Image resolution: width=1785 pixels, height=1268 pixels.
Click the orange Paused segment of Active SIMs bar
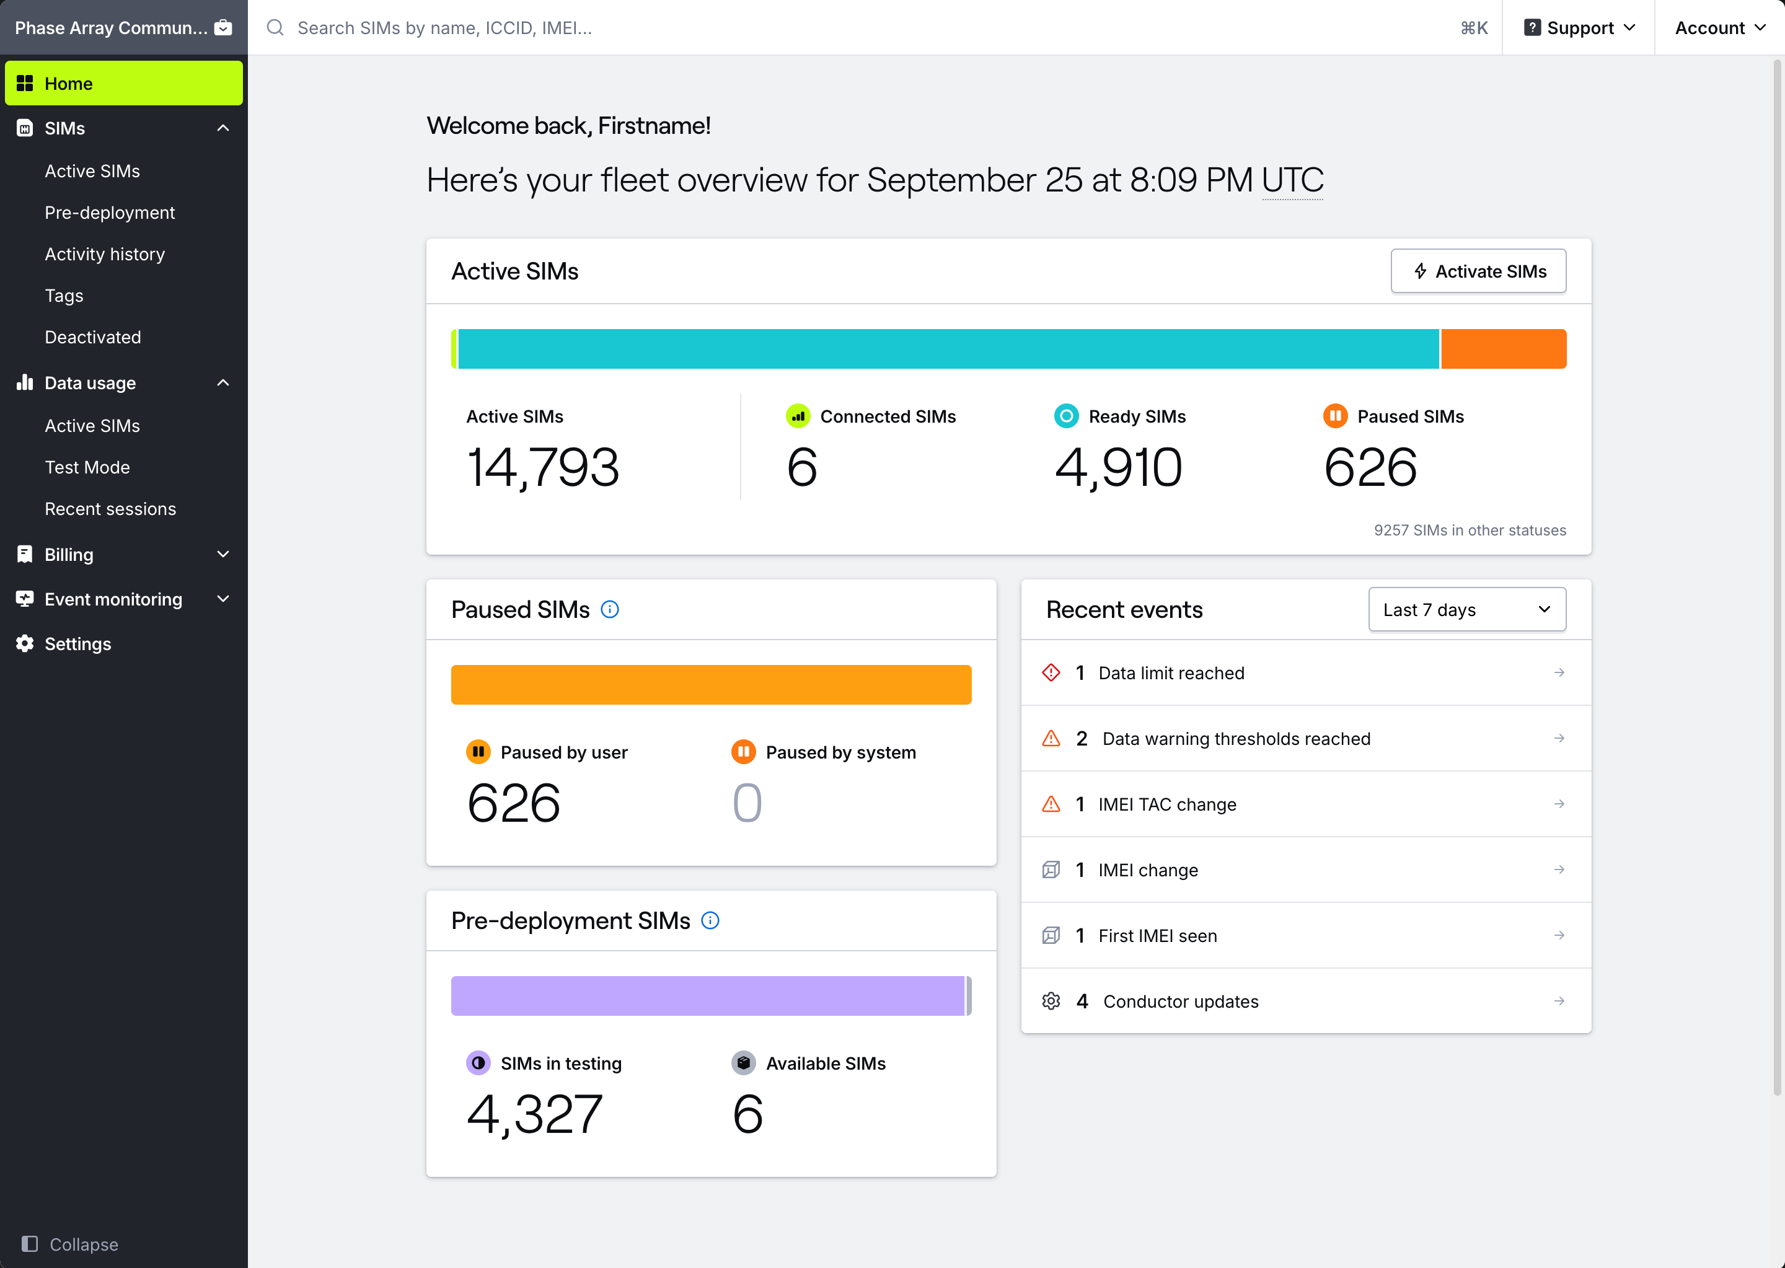pyautogui.click(x=1503, y=348)
